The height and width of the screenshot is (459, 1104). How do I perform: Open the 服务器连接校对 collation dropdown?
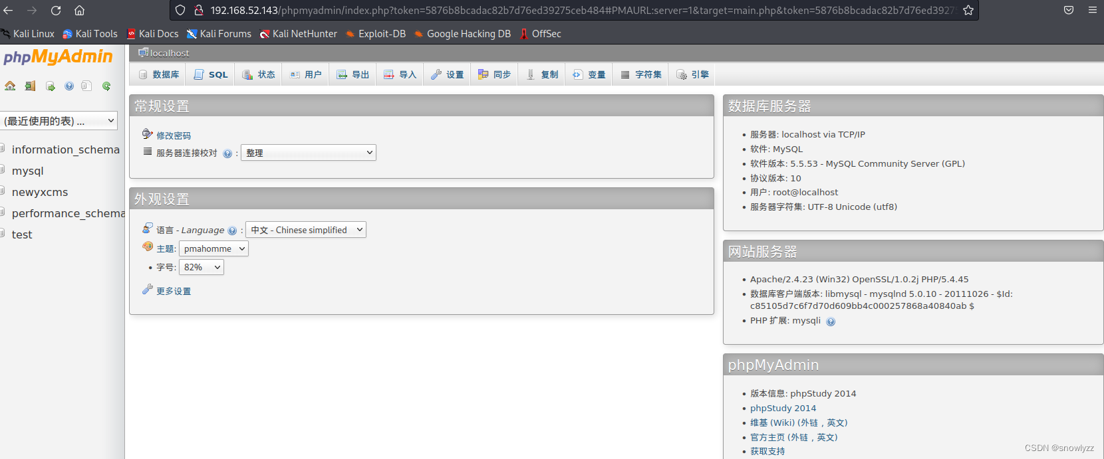(309, 153)
